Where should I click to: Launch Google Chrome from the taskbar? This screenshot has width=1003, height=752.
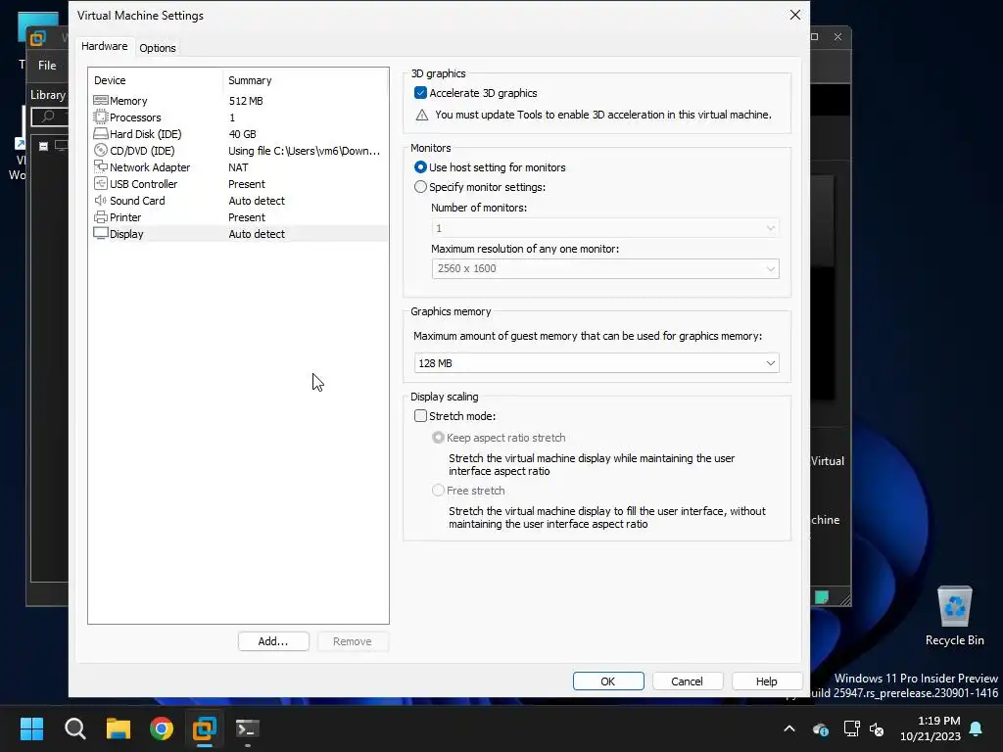coord(162,728)
